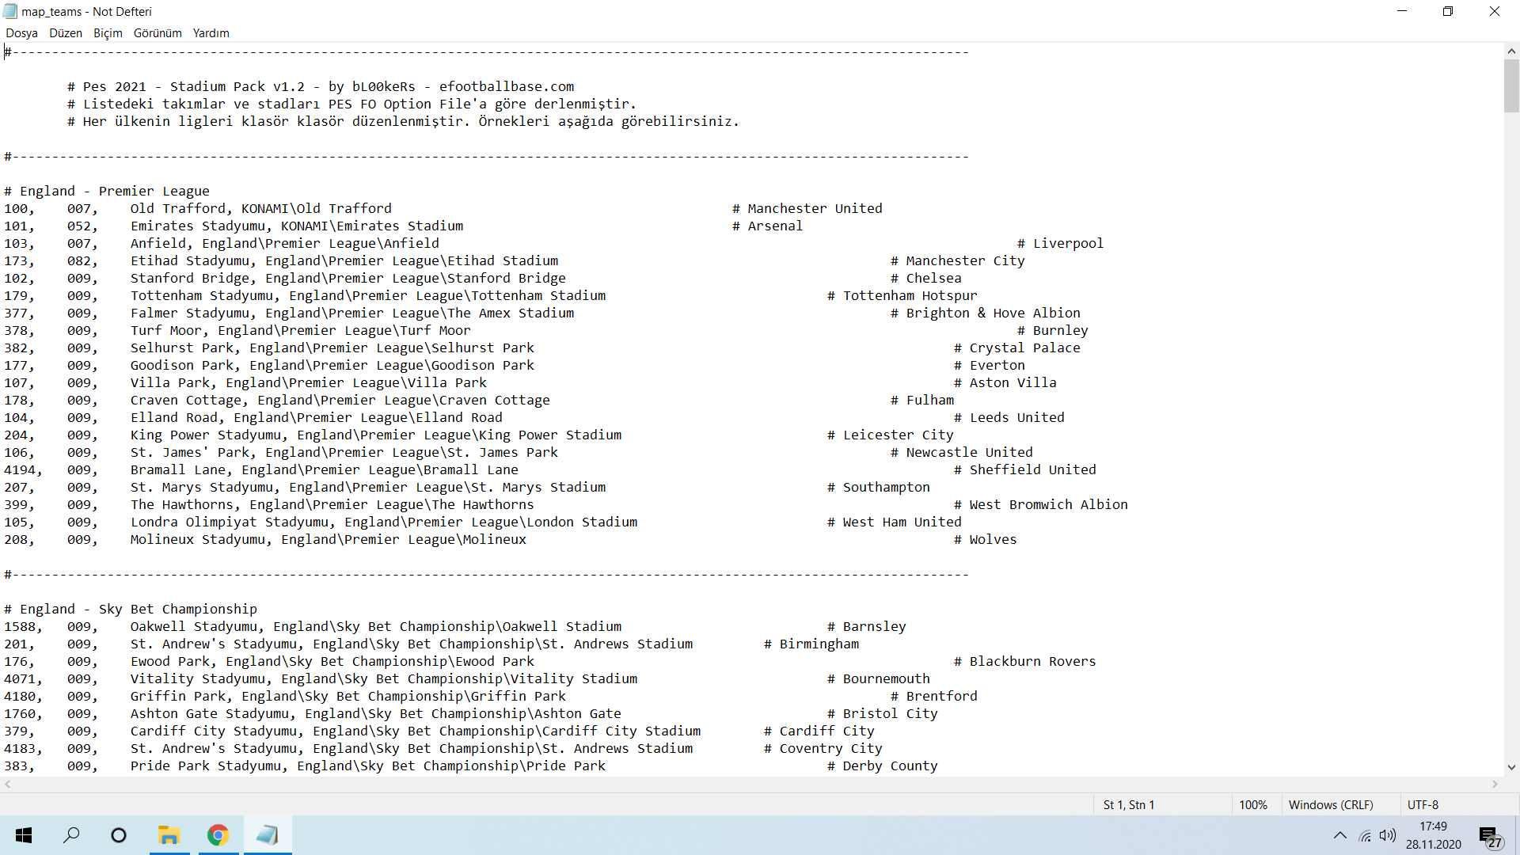Open Cortana circle icon
This screenshot has height=855, width=1520.
point(119,835)
